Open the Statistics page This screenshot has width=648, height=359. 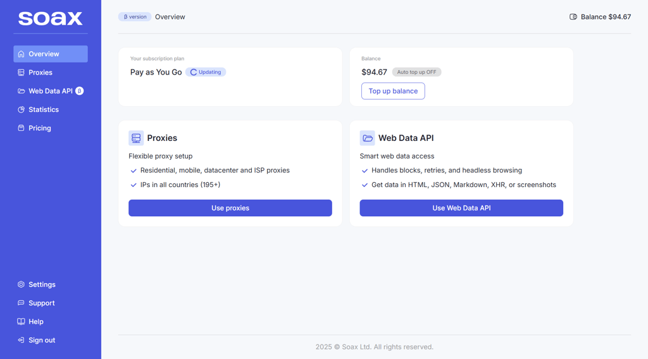coord(51,110)
